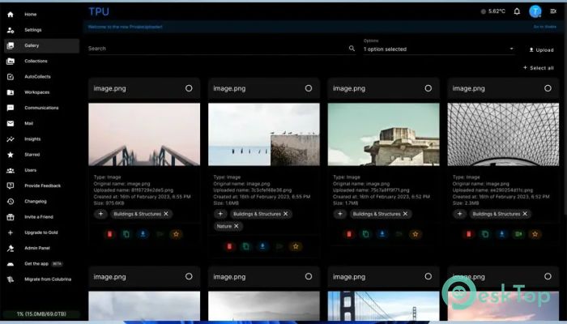Star the 1.7MB image
Image resolution: width=567 pixels, height=324 pixels.
tap(416, 234)
